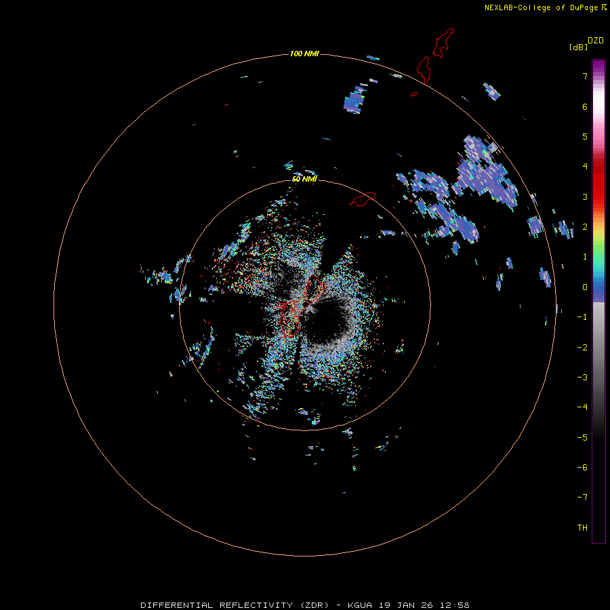Click the blue segment of the ZDR color bar
Image resolution: width=610 pixels, height=610 pixels.
coord(598,290)
